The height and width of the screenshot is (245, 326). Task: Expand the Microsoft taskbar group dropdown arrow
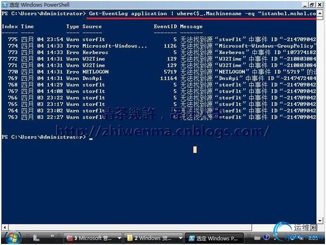(120, 238)
